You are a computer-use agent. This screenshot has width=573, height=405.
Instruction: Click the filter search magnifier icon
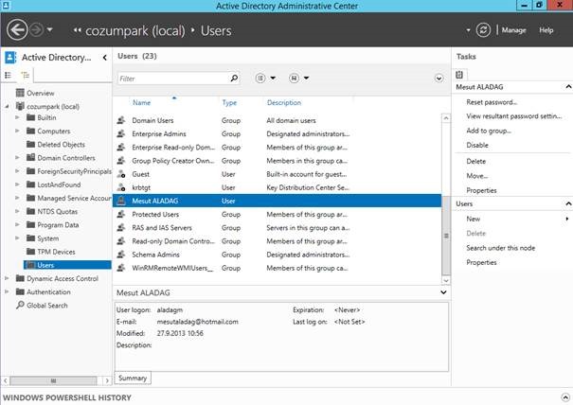click(234, 79)
